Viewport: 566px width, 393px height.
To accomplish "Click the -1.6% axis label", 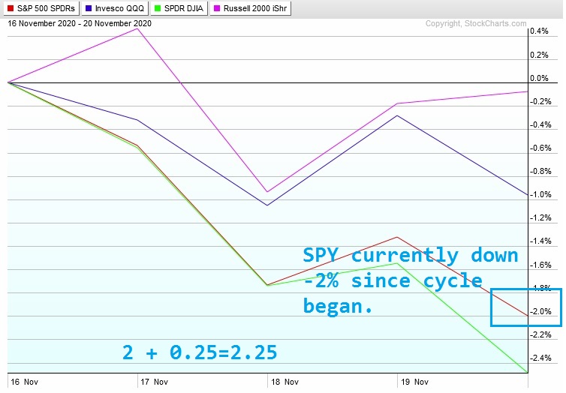I will click(x=540, y=265).
